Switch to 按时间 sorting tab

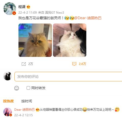click(x=27, y=101)
